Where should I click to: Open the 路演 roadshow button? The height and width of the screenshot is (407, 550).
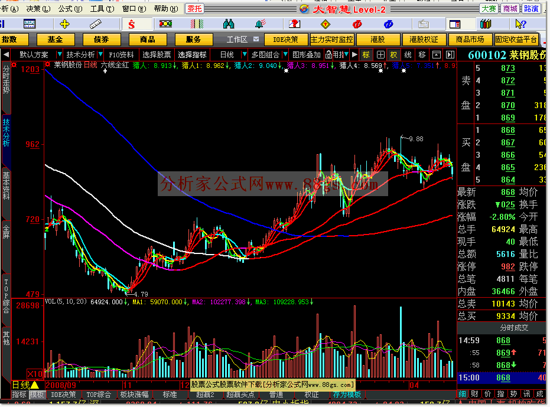(x=531, y=9)
